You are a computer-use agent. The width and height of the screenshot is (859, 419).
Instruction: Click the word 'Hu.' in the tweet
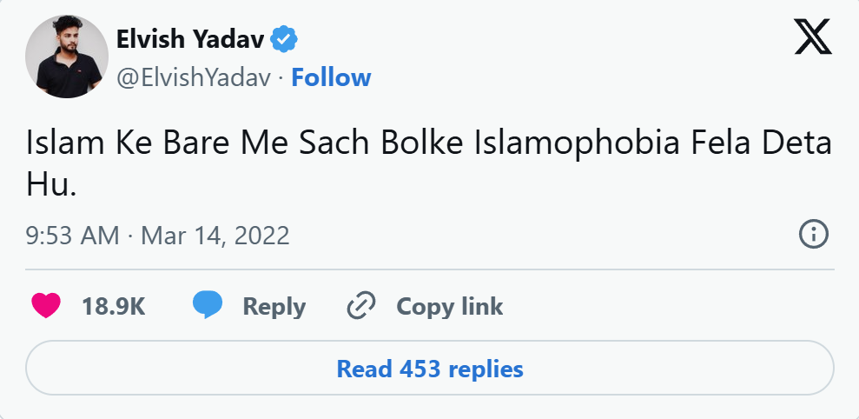(50, 184)
